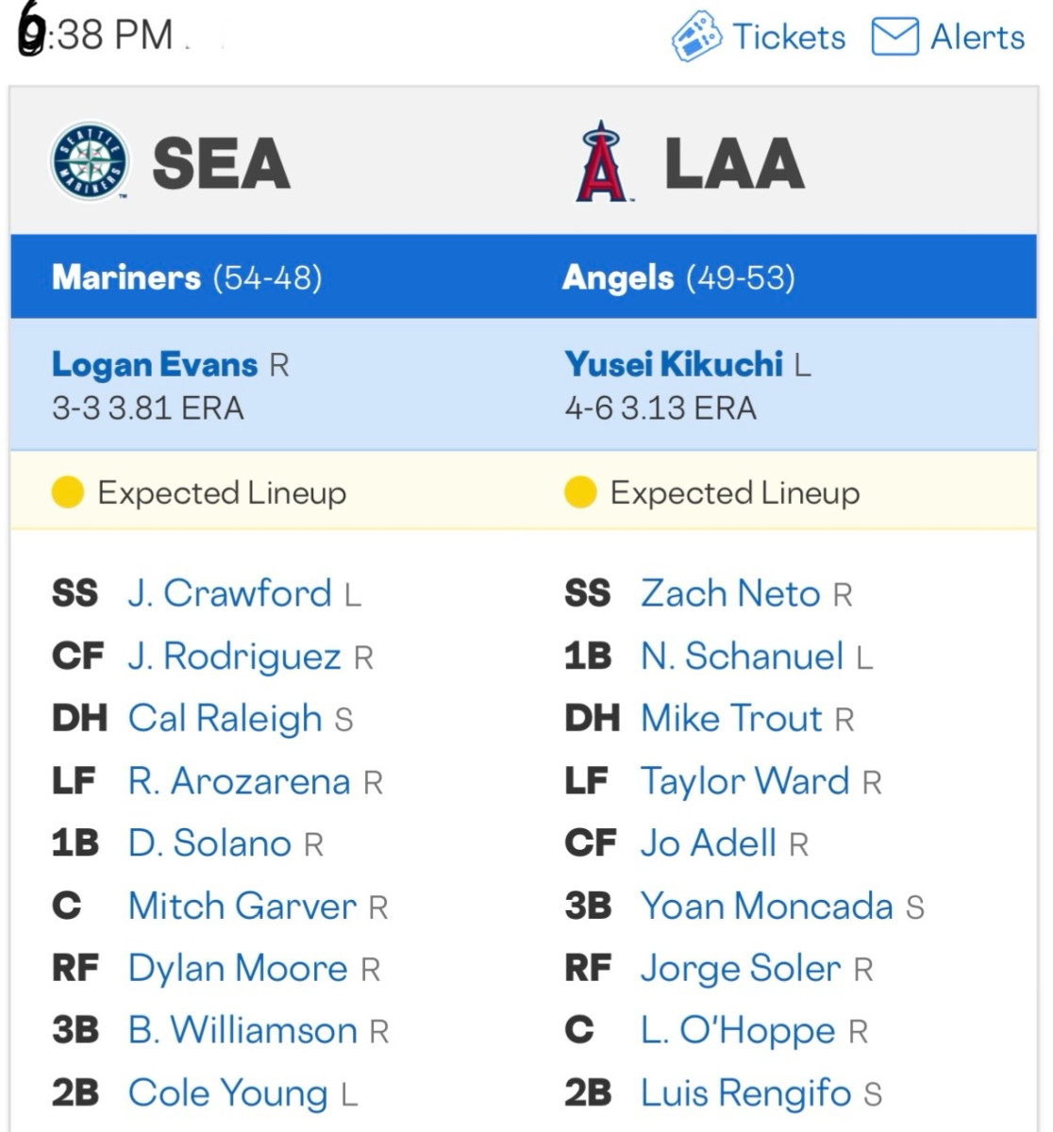
Task: Open Yoan Moncada player link
Action: pyautogui.click(x=766, y=906)
